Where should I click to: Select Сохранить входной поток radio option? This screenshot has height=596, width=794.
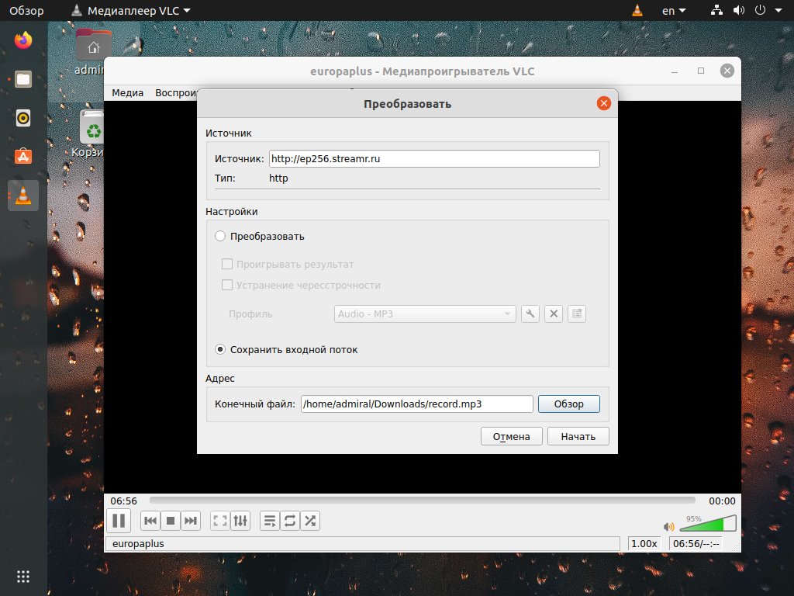click(x=219, y=349)
